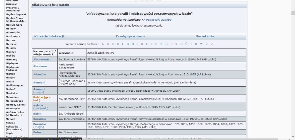Switch to the Zasoby opracowane tab
Image resolution: width=295 pixels, height=140 pixels.
tap(130, 36)
